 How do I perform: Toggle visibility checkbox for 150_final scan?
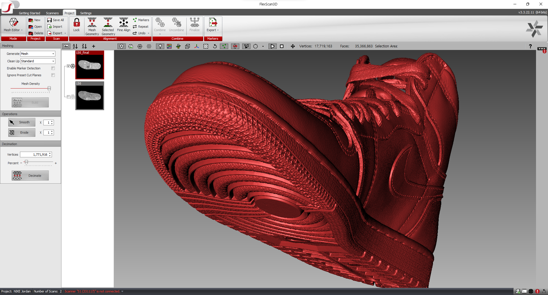pos(68,66)
